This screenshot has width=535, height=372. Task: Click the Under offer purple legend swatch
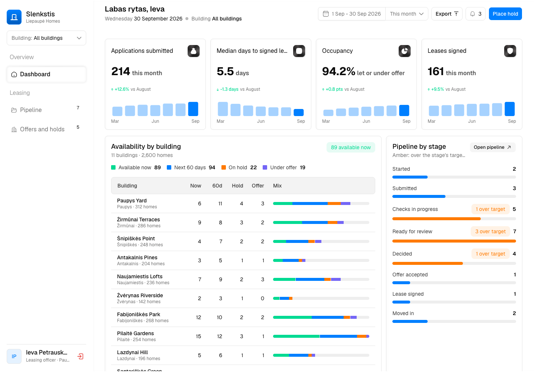[x=265, y=167]
